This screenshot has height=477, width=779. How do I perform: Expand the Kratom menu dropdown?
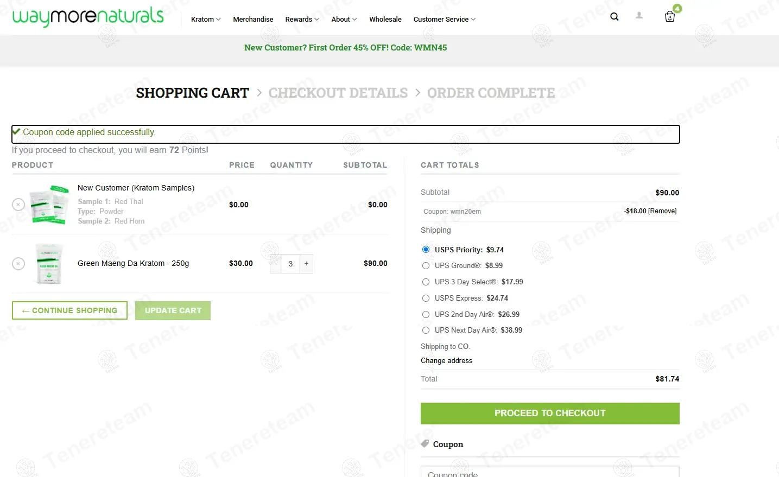pos(206,19)
